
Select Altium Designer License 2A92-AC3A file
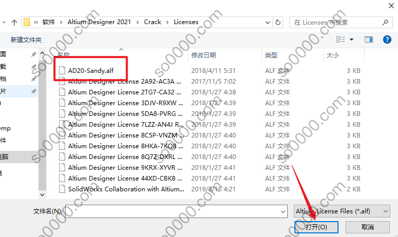[124, 82]
